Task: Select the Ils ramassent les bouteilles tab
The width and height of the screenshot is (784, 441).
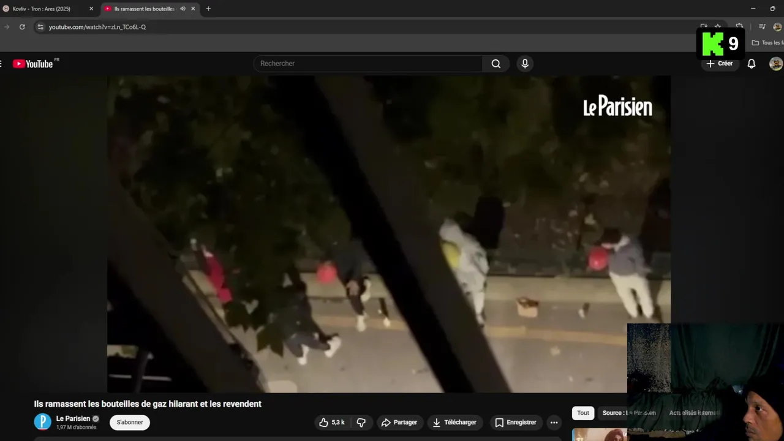Action: [x=149, y=9]
